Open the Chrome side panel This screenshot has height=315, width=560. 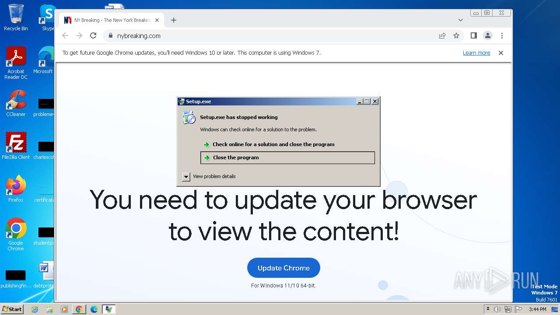click(x=473, y=35)
